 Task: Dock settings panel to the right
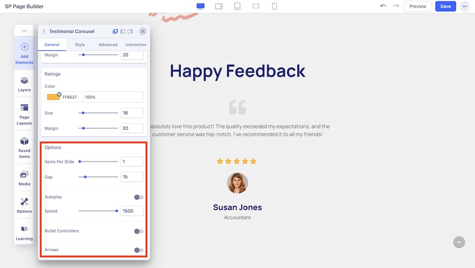(x=130, y=31)
